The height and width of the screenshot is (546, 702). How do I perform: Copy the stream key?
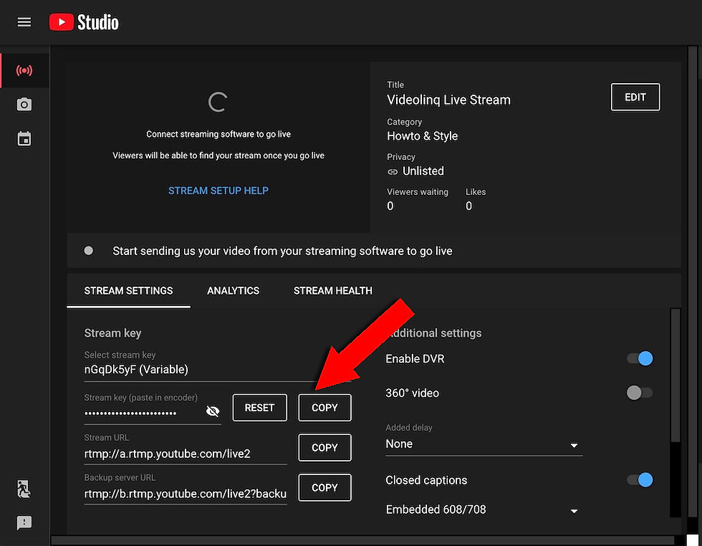pos(324,408)
